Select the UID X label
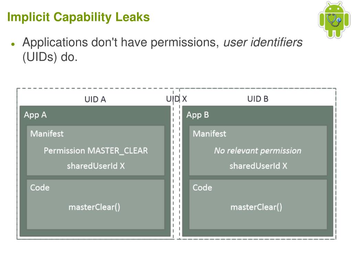The height and width of the screenshot is (264, 352). [176, 99]
